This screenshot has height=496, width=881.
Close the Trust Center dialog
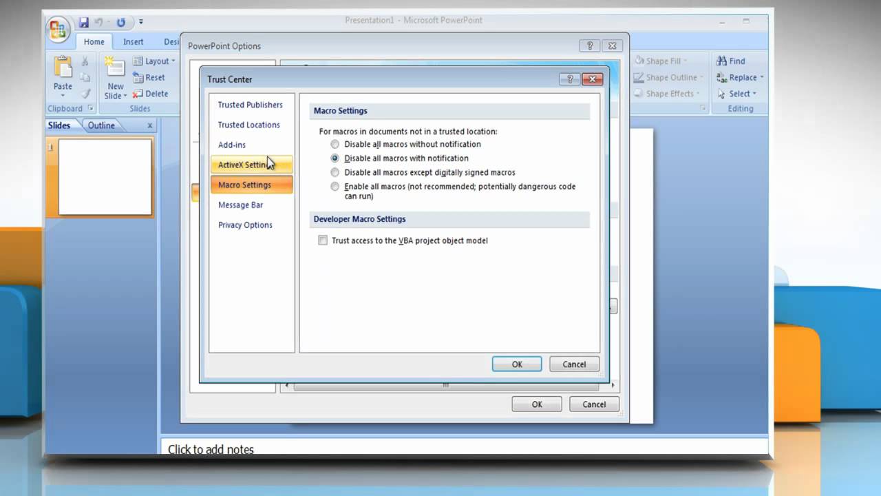(592, 79)
